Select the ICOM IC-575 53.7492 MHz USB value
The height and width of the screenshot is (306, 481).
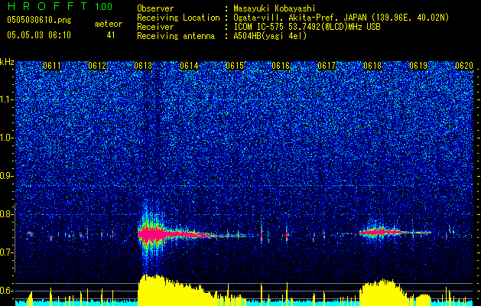(x=307, y=27)
